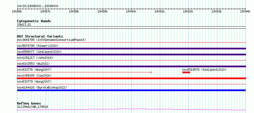
Task: Click the 19088k ruler tick label
Action: tap(74, 11)
